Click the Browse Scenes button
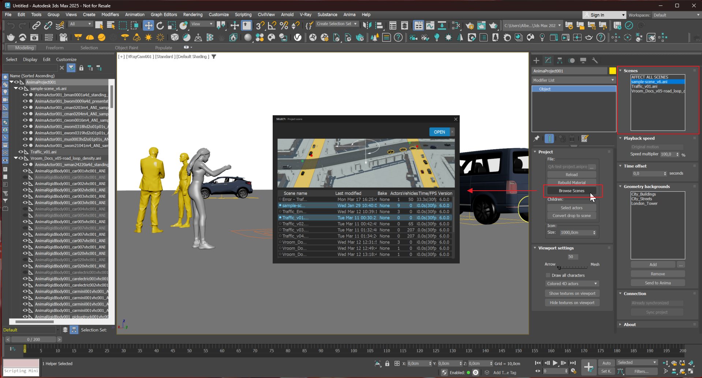 571,191
